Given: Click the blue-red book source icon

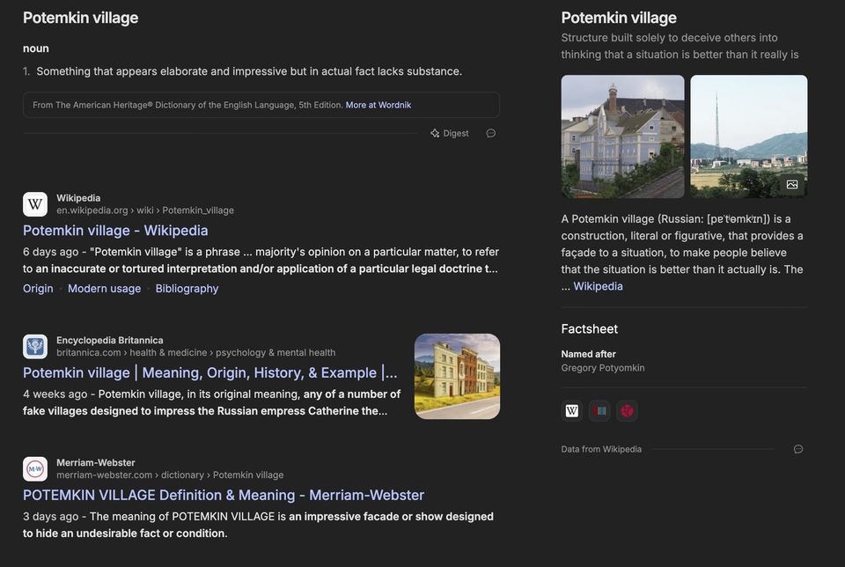Looking at the screenshot, I should coord(599,411).
